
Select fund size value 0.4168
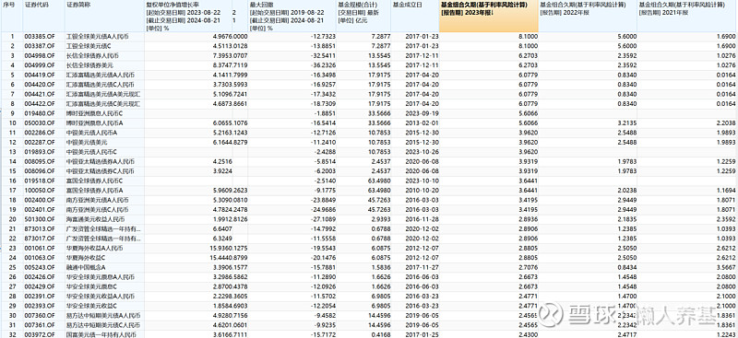(381, 334)
